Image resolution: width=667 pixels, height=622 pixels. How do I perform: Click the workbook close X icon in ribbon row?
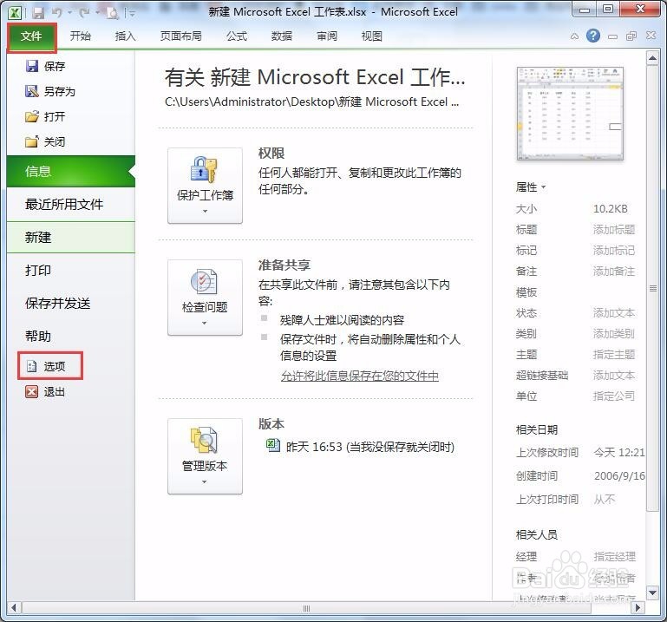pos(651,36)
